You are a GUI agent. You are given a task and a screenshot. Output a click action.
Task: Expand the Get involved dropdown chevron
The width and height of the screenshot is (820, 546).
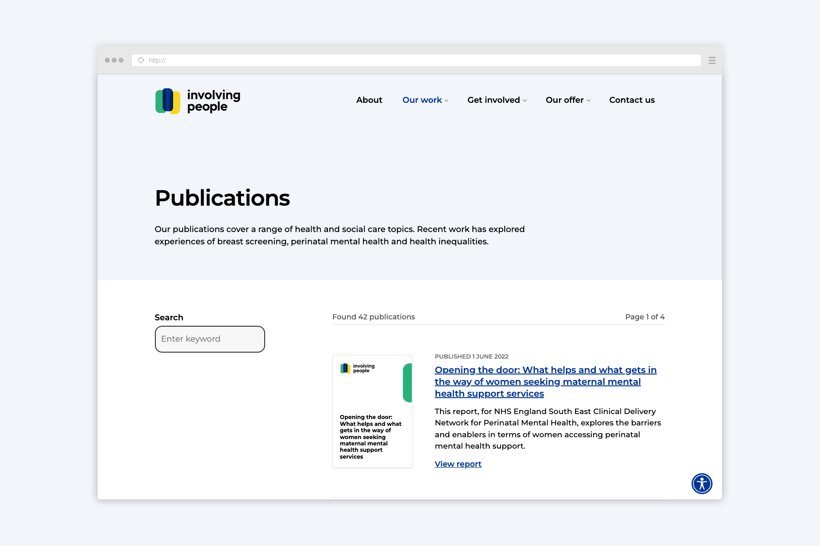point(525,101)
